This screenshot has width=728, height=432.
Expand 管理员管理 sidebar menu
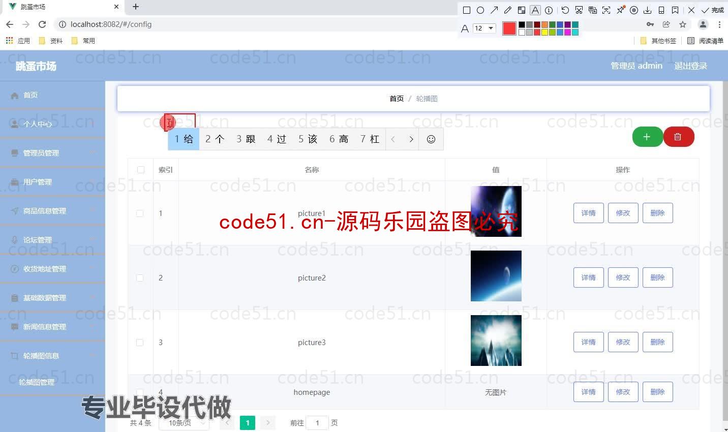[x=52, y=153]
